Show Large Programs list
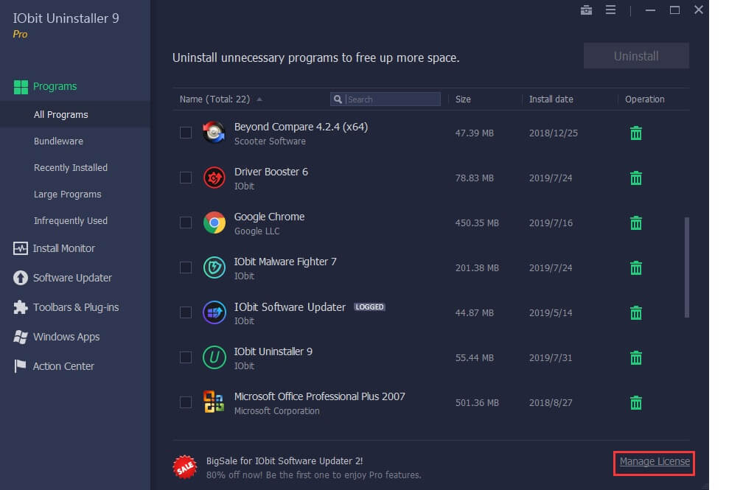This screenshot has width=743, height=490. pyautogui.click(x=67, y=195)
